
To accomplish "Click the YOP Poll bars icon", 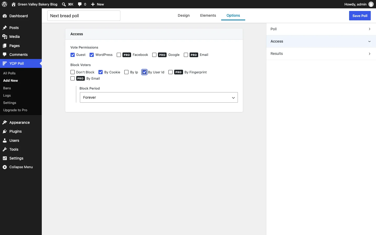I will click(5, 63).
